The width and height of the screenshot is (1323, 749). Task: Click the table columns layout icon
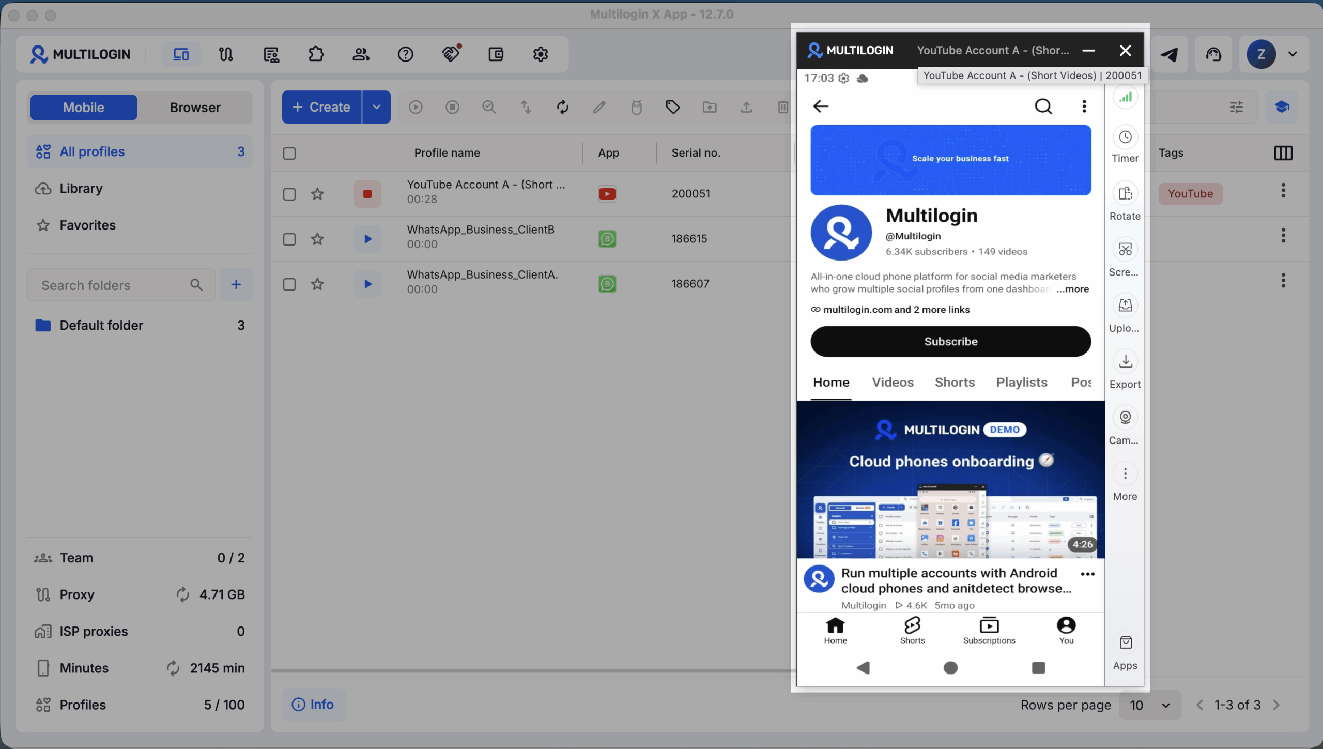pyautogui.click(x=1283, y=153)
